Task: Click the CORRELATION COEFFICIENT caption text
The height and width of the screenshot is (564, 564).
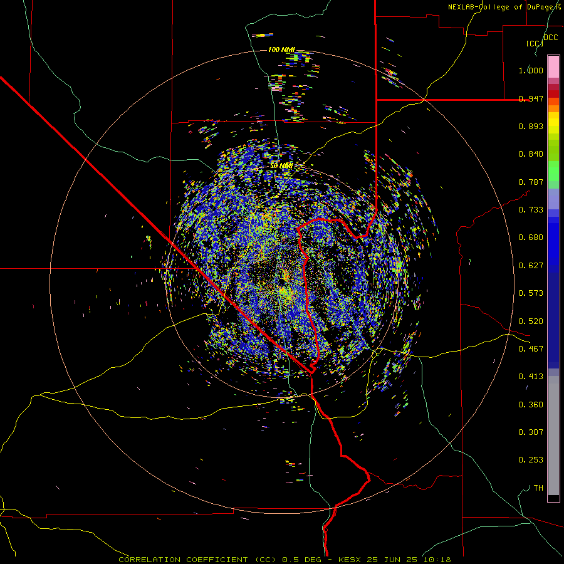Action: coord(183,560)
